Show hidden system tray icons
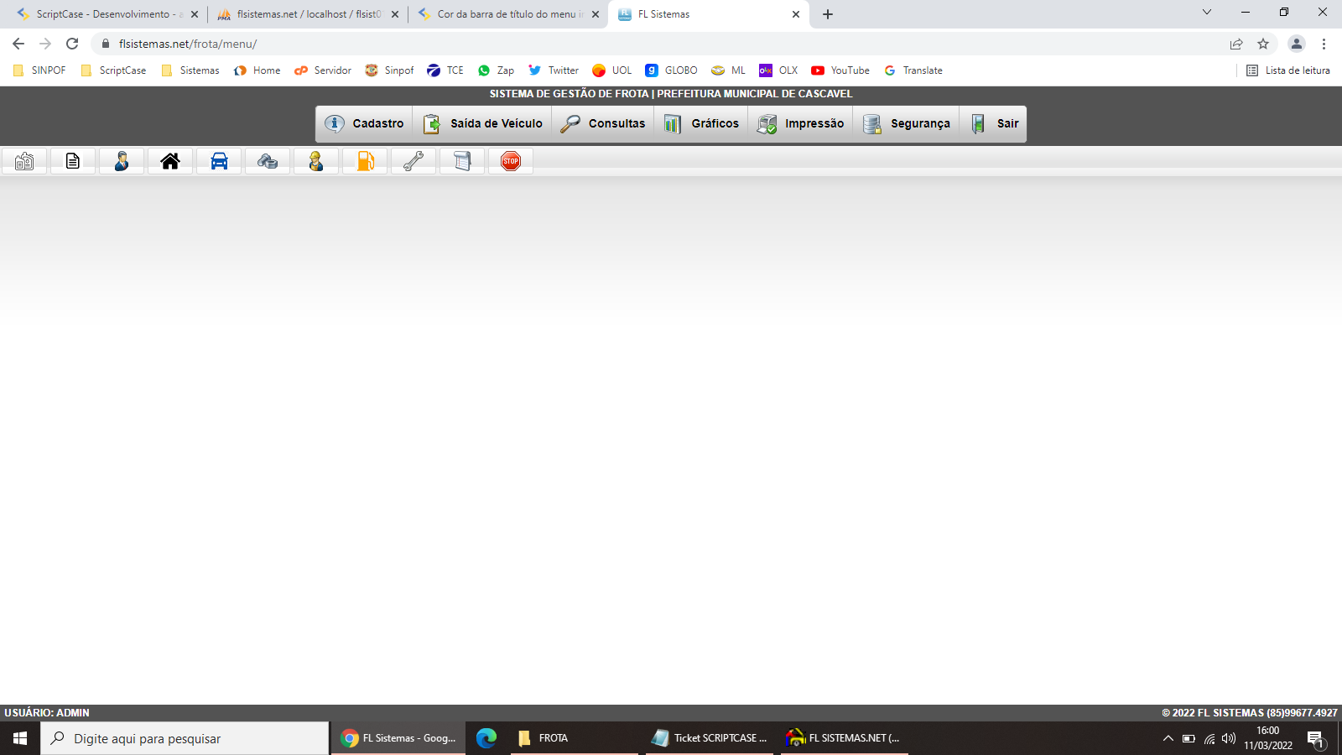The image size is (1342, 755). pyautogui.click(x=1168, y=738)
